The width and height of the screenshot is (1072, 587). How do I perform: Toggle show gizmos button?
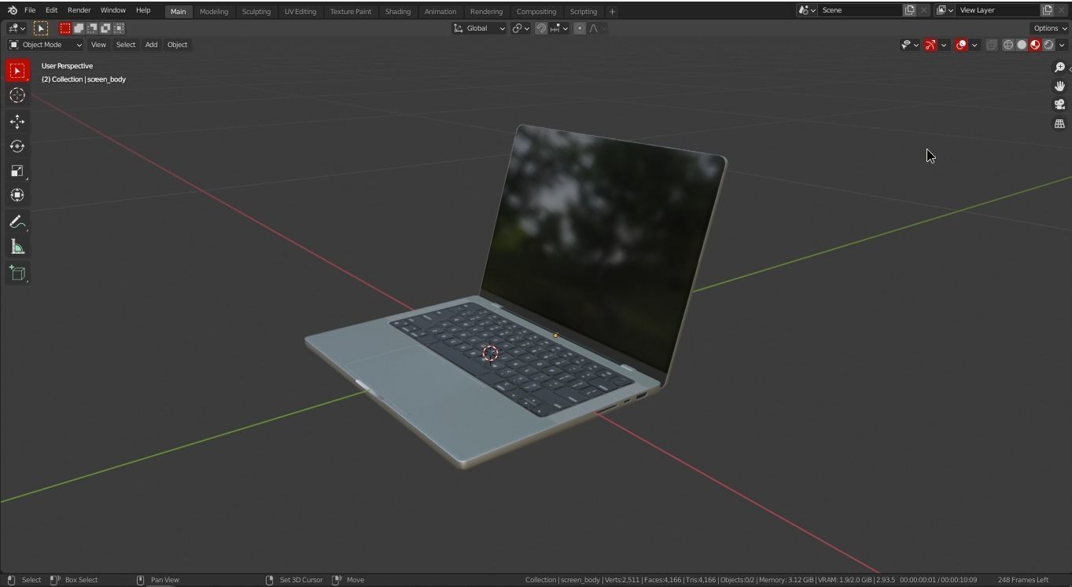click(930, 45)
